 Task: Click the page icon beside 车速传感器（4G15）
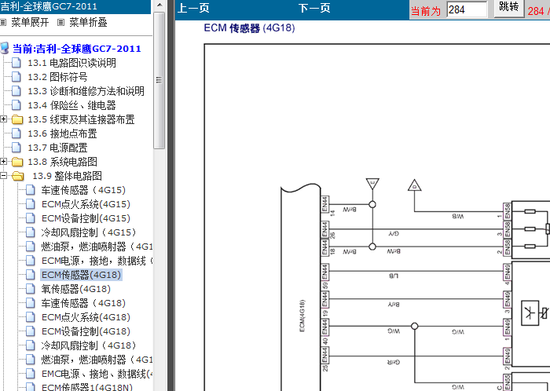tap(31, 190)
